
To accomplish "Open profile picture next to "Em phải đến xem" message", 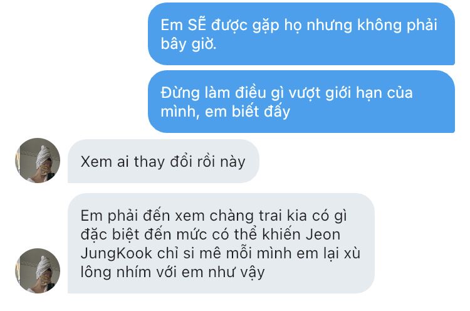I will point(38,271).
